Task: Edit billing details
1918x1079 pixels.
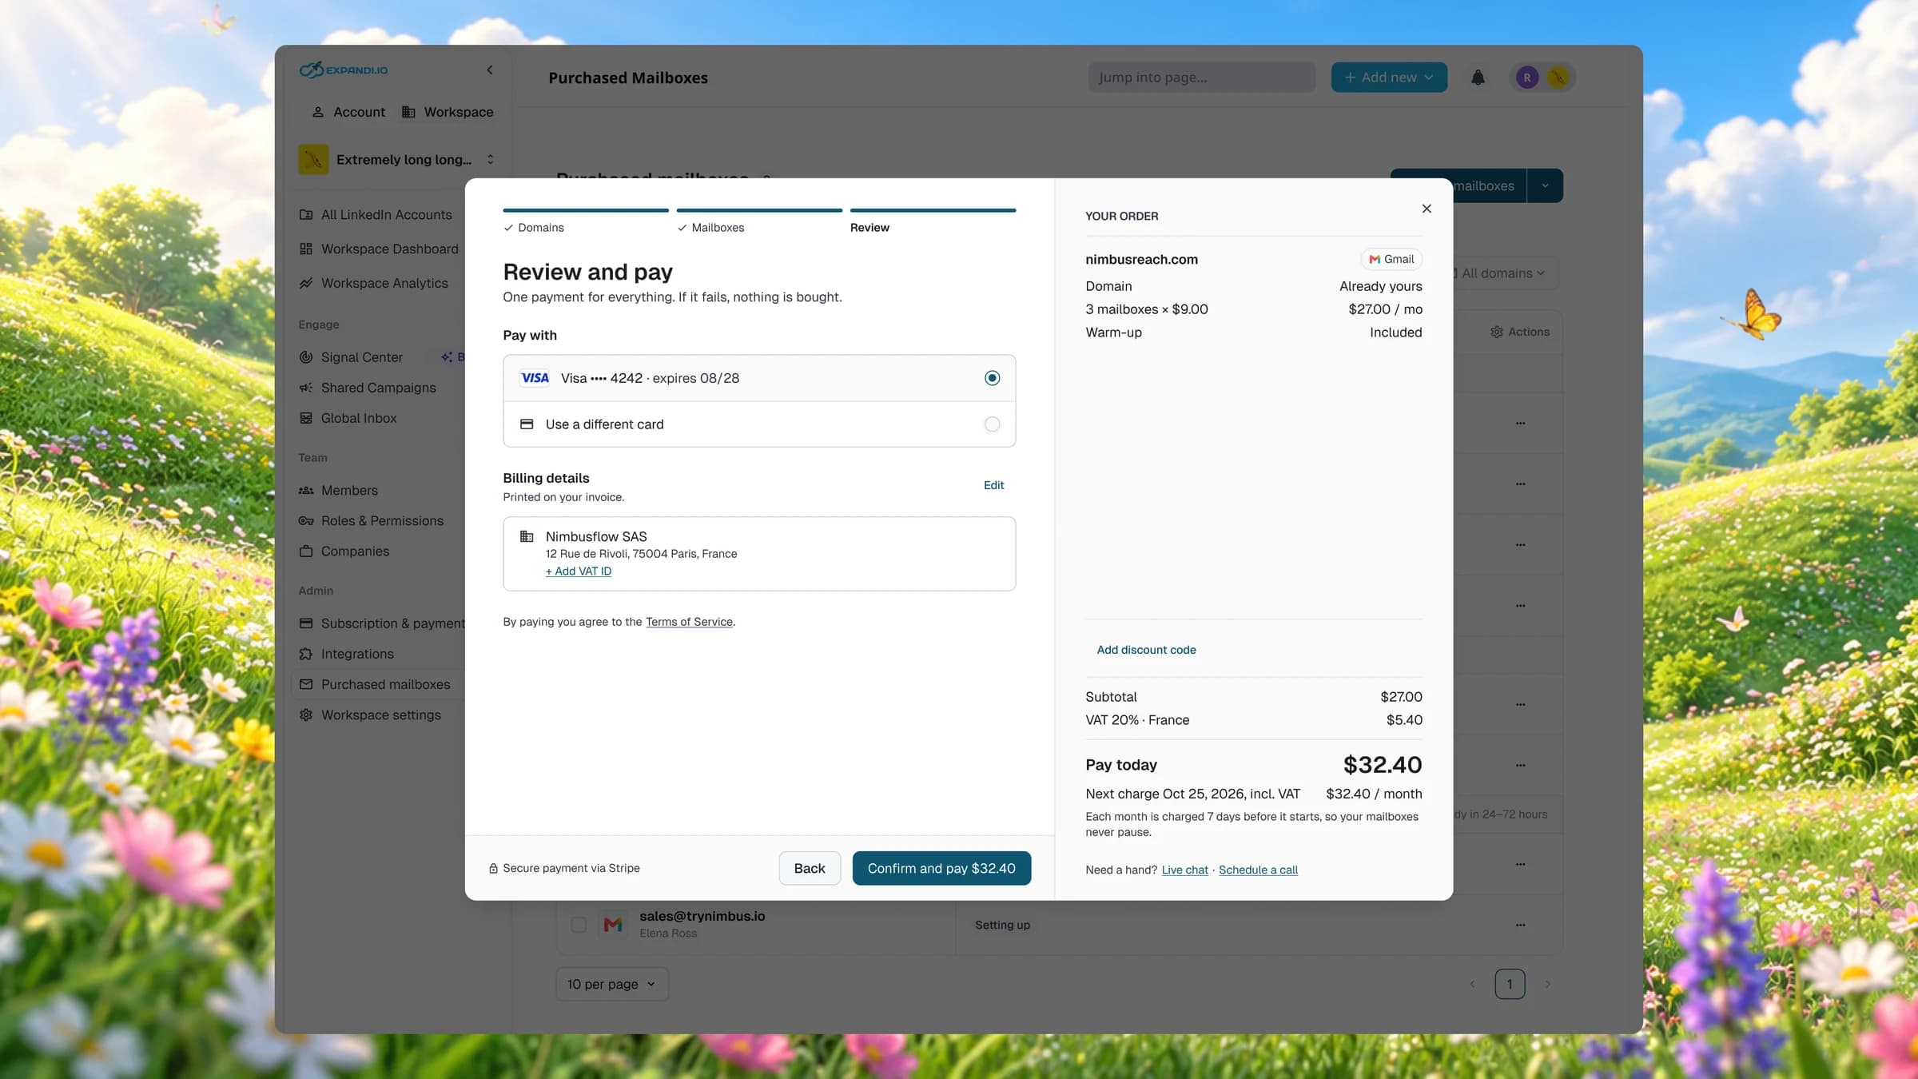Action: pyautogui.click(x=993, y=485)
